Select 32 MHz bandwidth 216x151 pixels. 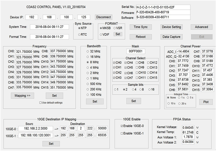point(88,51)
